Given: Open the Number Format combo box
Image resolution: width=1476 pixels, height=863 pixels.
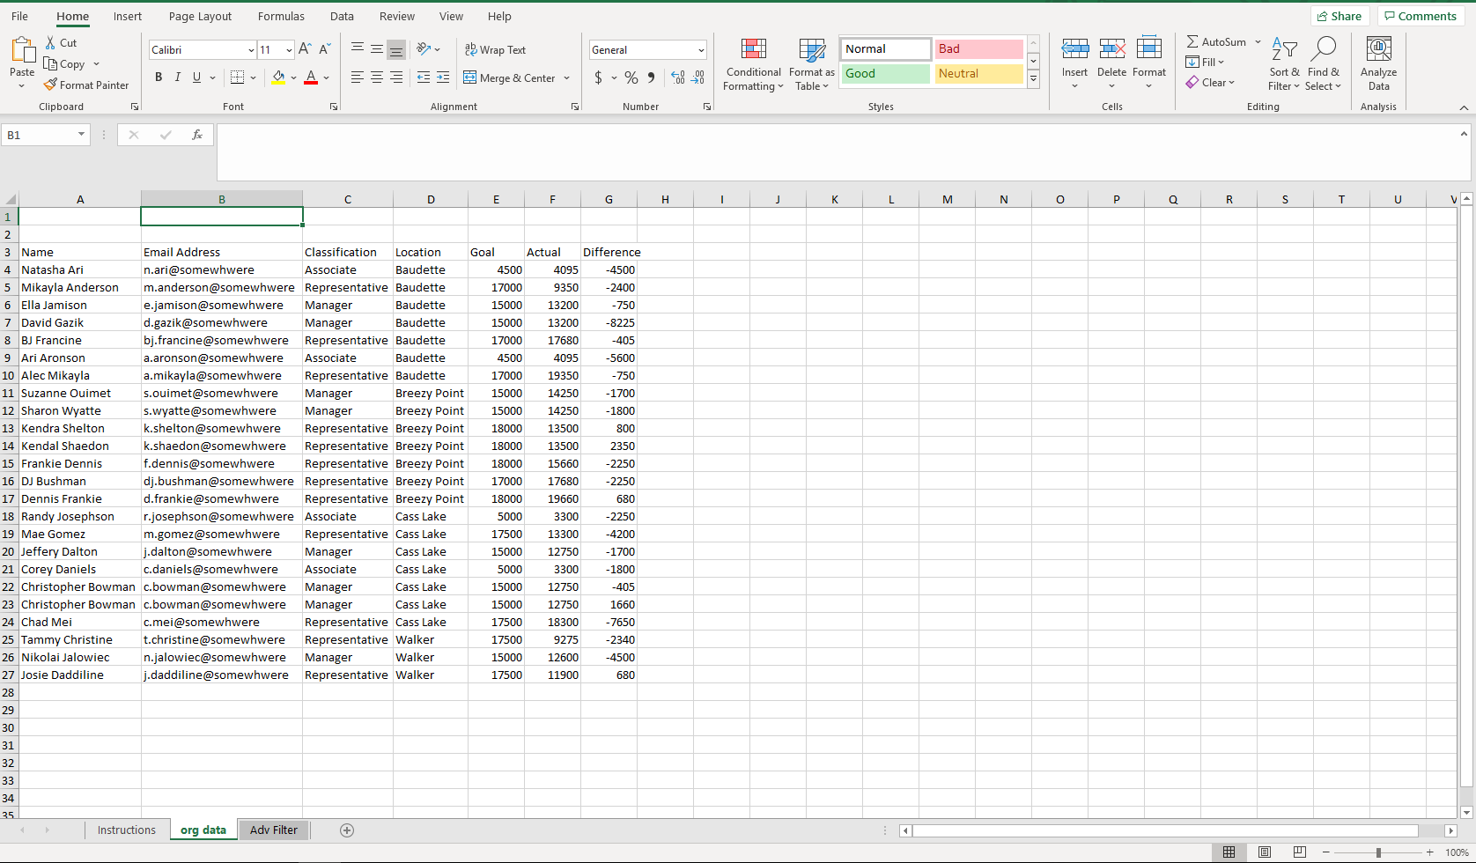Looking at the screenshot, I should tap(647, 49).
